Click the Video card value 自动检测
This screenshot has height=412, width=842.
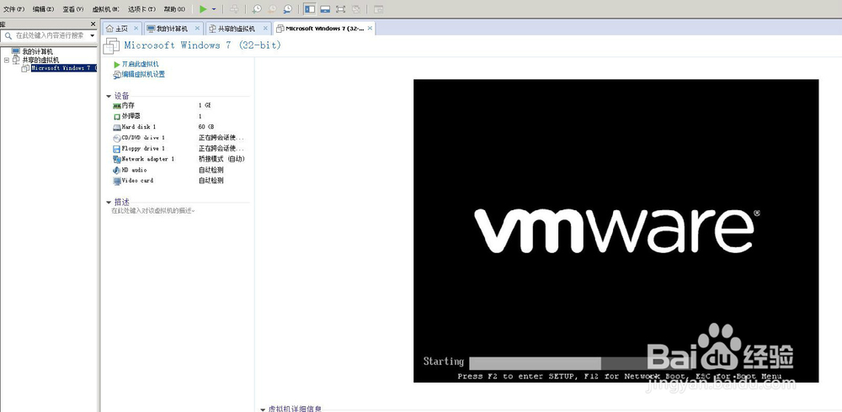(211, 181)
